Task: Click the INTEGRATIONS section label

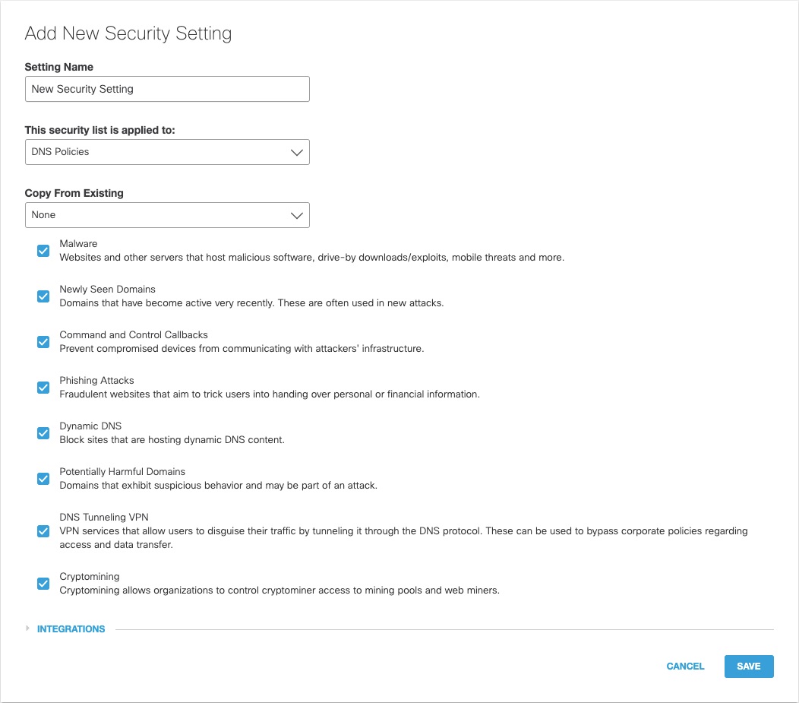Action: 71,629
